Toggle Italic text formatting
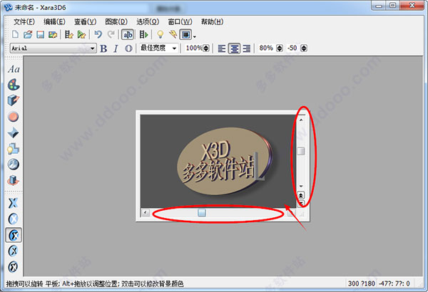 coord(116,48)
